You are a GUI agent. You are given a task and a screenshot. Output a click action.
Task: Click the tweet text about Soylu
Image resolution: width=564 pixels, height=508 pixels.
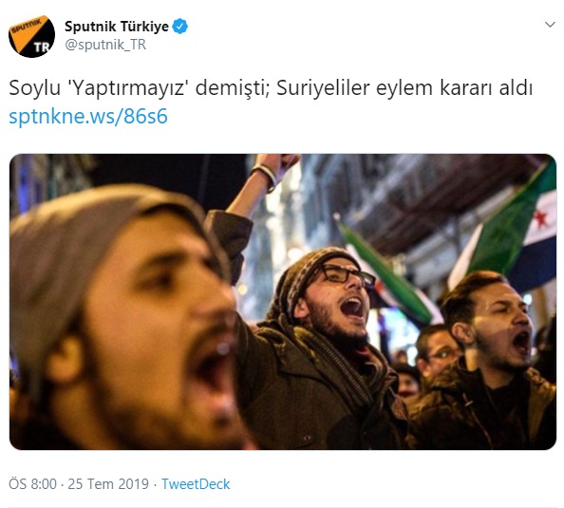[271, 88]
